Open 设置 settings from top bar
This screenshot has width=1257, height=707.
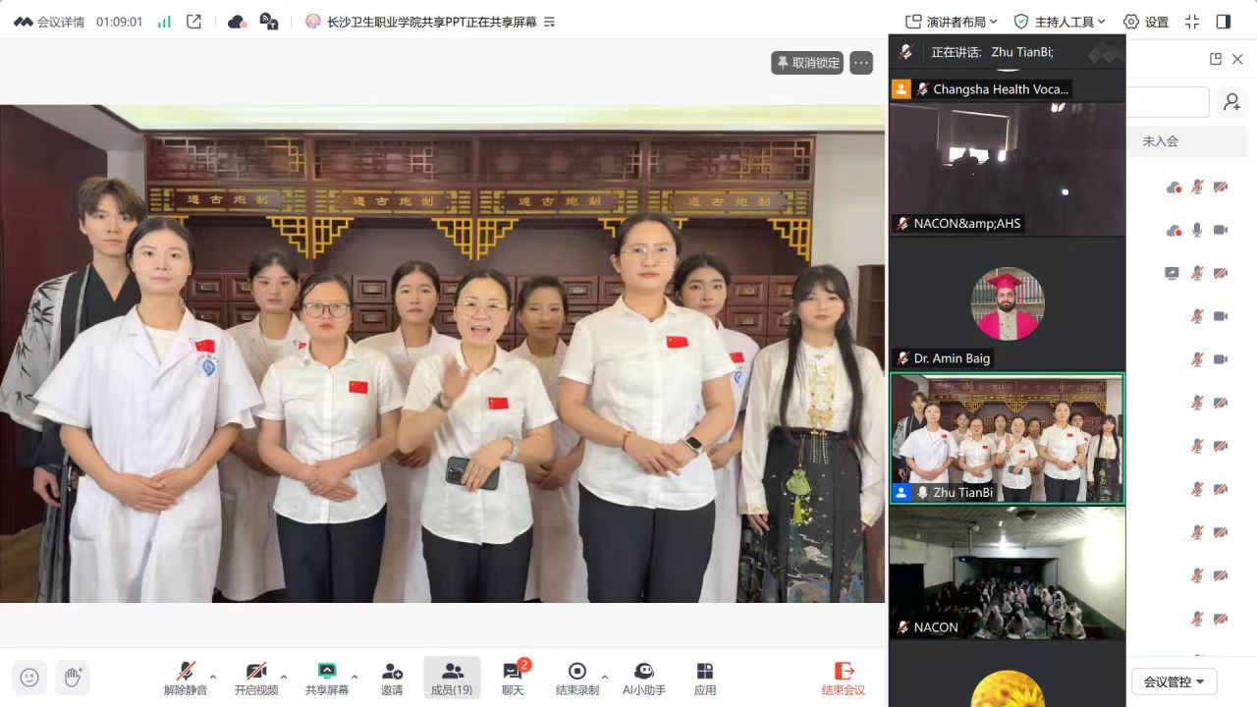[1145, 22]
